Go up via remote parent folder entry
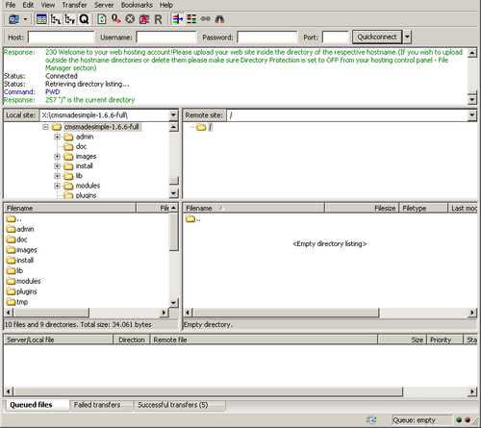The height and width of the screenshot is (428, 481). click(193, 219)
